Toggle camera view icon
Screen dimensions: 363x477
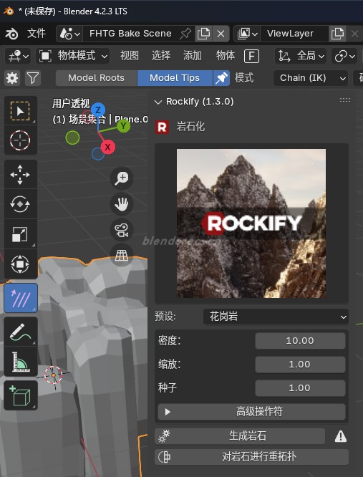pos(122,230)
